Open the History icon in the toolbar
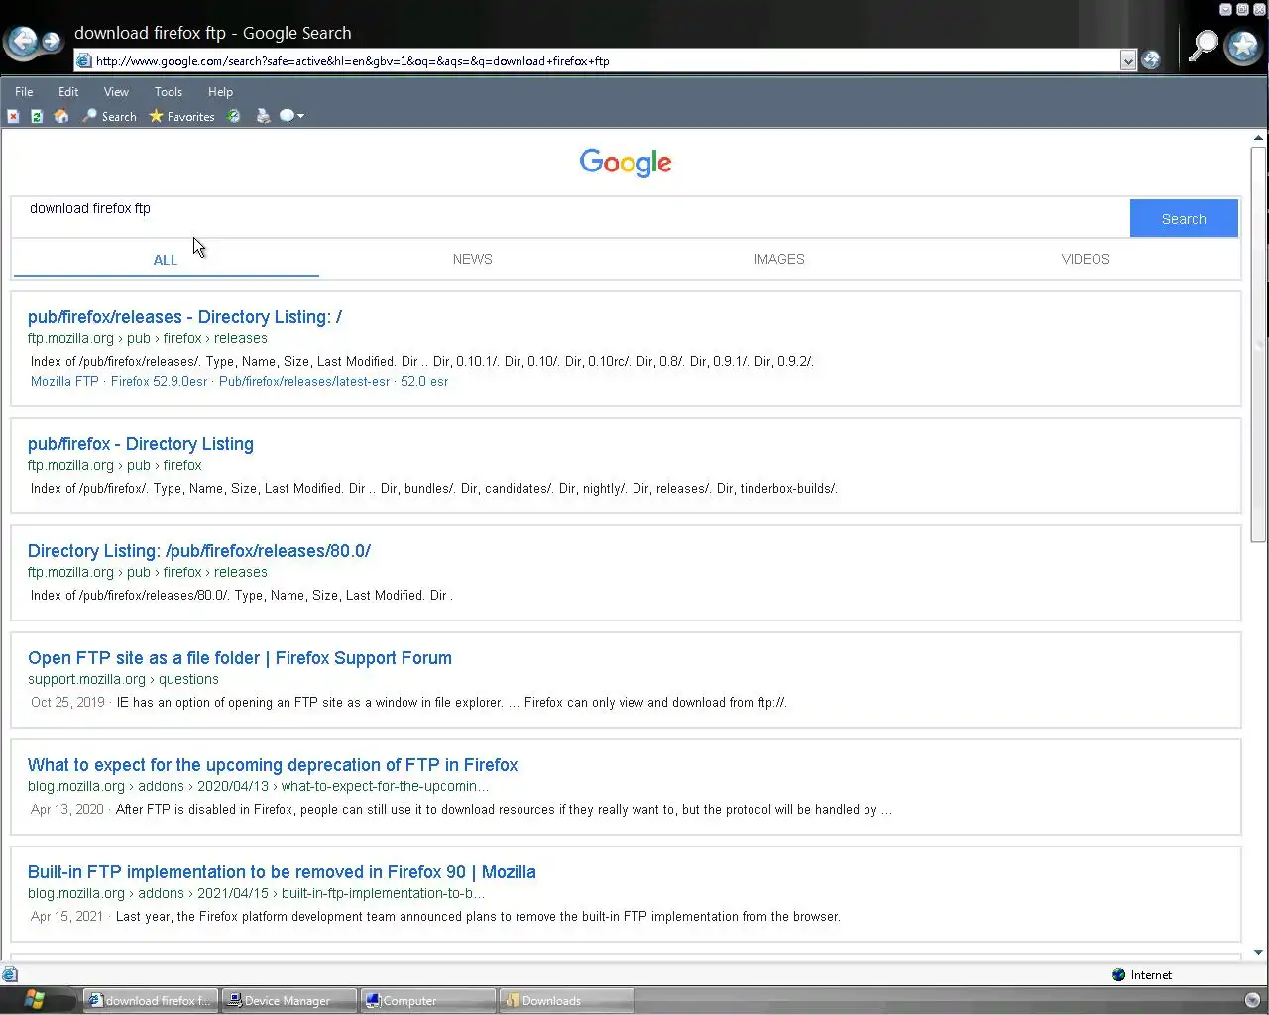This screenshot has width=1269, height=1015. coord(234,116)
